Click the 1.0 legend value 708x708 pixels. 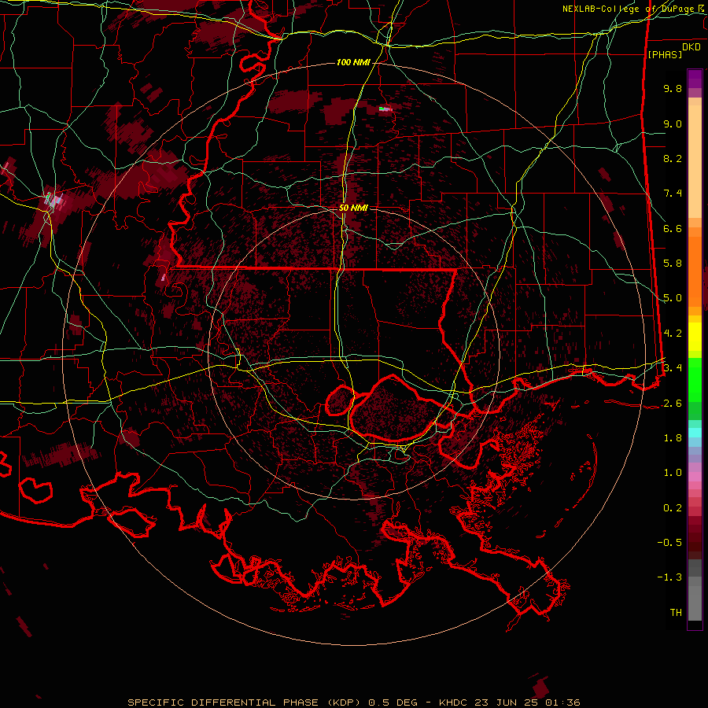(x=673, y=473)
